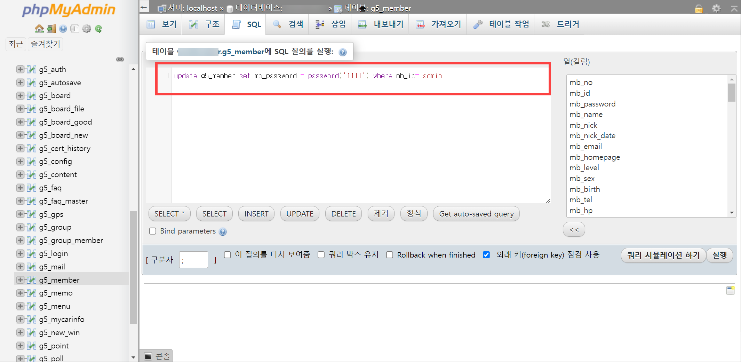
Task: Click the back arrow above the tabs
Action: (x=144, y=7)
